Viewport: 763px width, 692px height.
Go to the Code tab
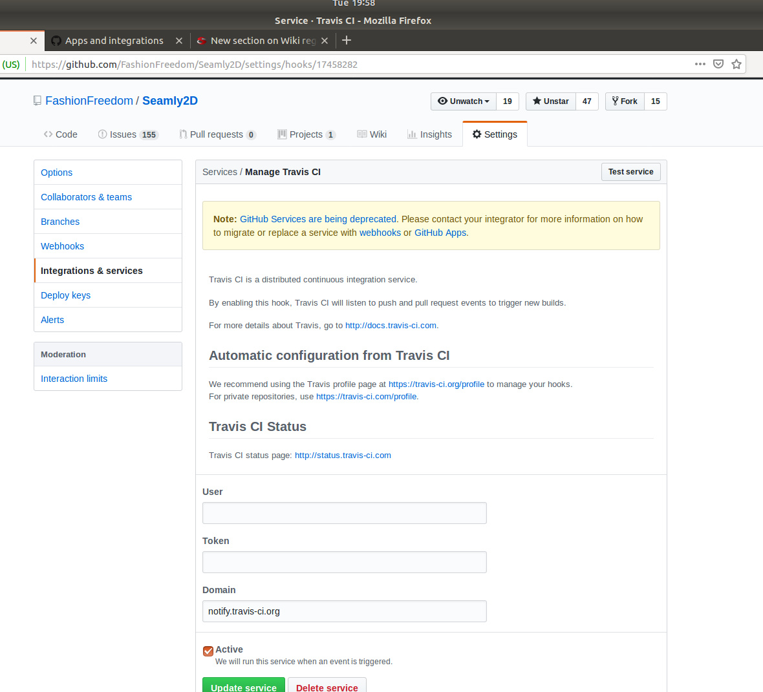pos(60,134)
